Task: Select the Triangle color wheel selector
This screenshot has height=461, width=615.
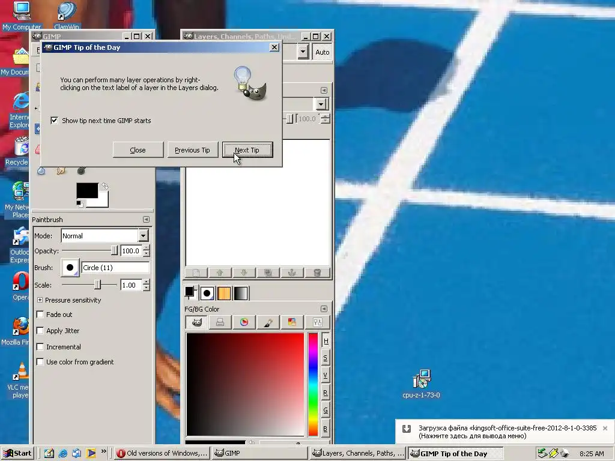Action: point(244,322)
